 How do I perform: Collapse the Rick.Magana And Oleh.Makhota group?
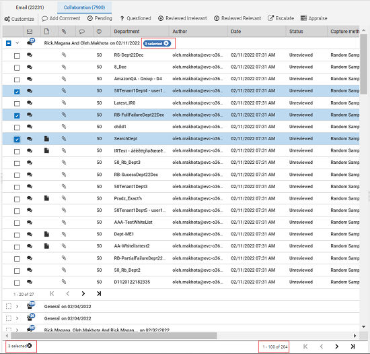(x=17, y=43)
